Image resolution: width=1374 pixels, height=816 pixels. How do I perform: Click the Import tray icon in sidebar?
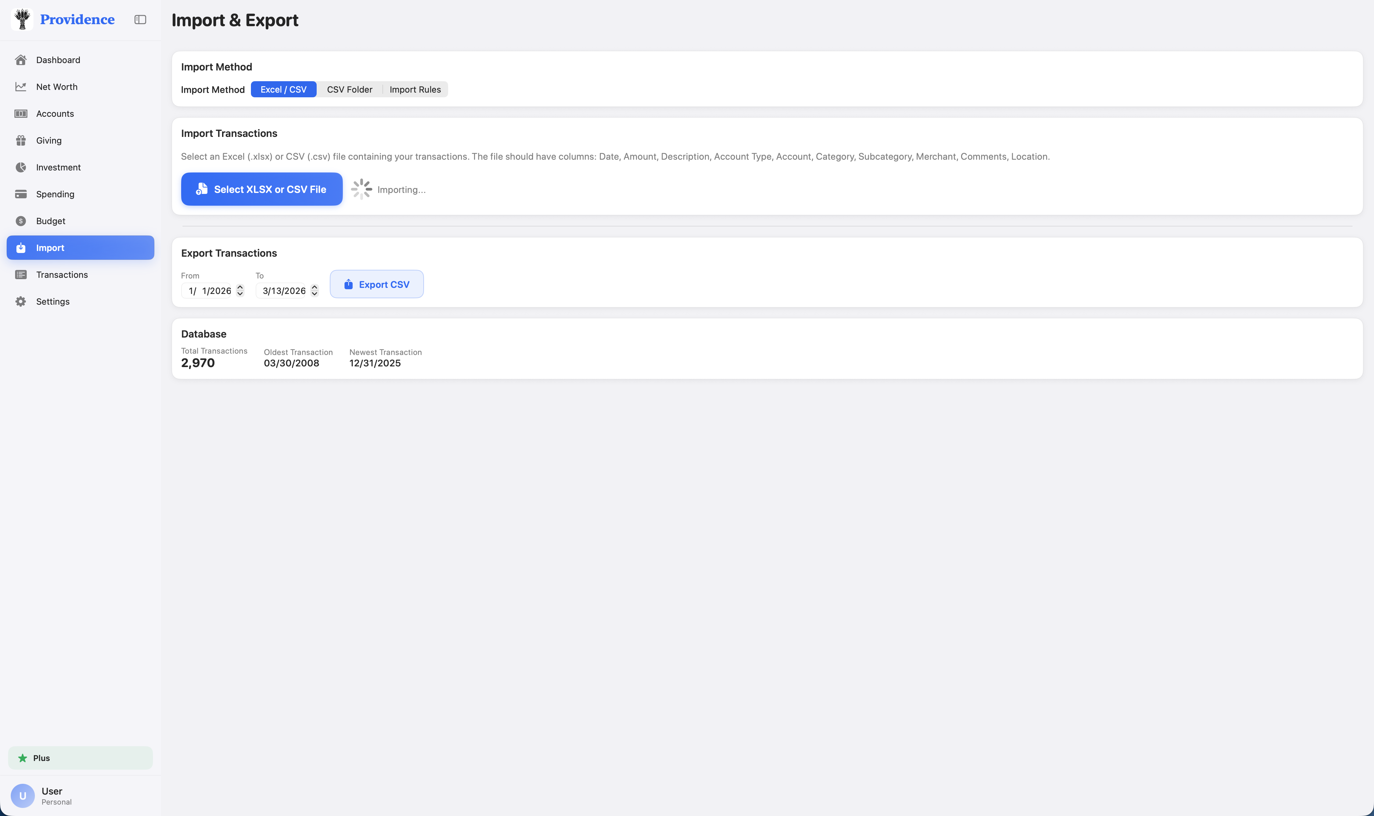point(21,248)
